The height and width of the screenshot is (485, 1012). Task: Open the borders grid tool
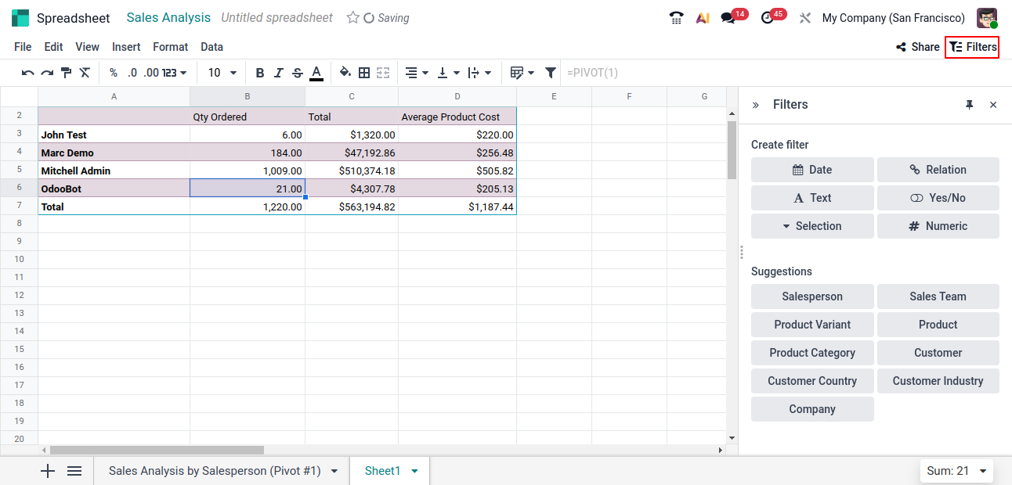pyautogui.click(x=364, y=73)
